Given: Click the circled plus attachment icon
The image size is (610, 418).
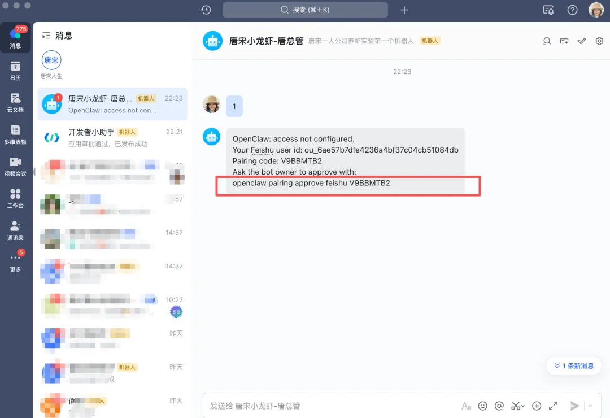Looking at the screenshot, I should tap(537, 406).
